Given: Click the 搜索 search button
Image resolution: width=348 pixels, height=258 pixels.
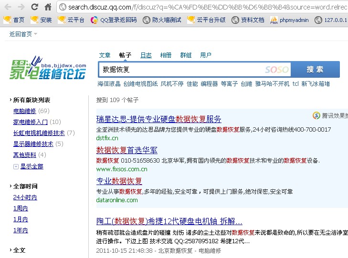Looking at the screenshot, I should point(315,69).
